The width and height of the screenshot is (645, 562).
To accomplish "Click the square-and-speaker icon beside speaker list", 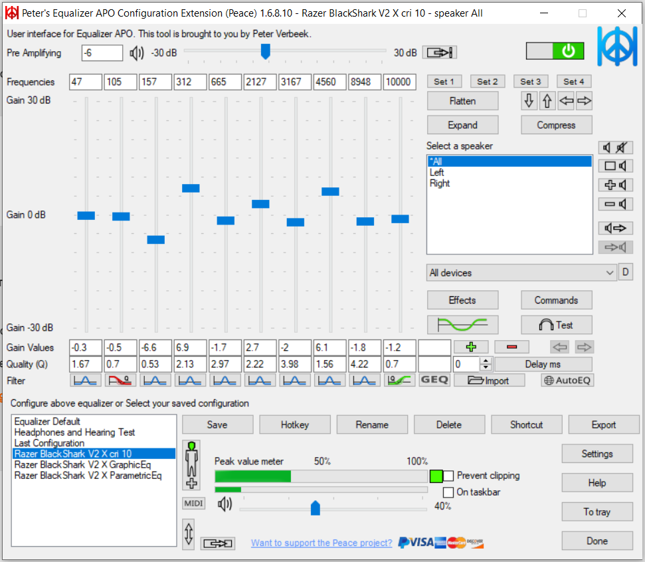I will 615,166.
